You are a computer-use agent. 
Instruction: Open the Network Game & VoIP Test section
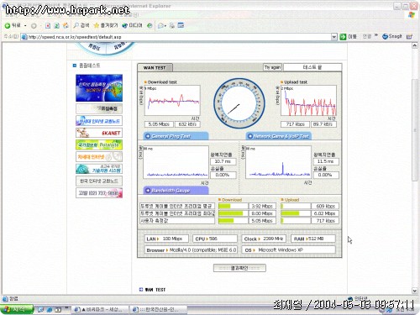tap(279, 136)
